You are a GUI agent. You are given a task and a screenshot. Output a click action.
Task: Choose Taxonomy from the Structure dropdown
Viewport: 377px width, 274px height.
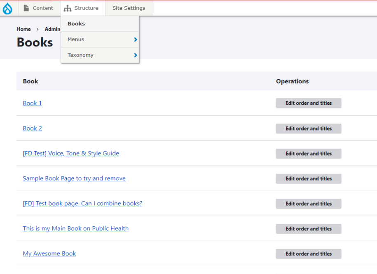(80, 55)
